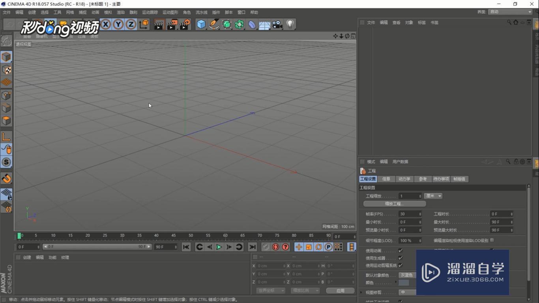Open the render settings clapperboard gear icon
Viewport: 539px width, 303px height.
[x=185, y=24]
